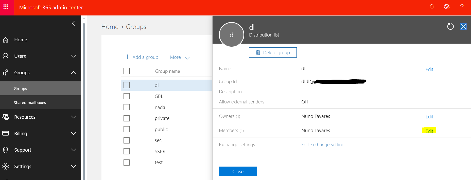Click the Add a group label

145,57
